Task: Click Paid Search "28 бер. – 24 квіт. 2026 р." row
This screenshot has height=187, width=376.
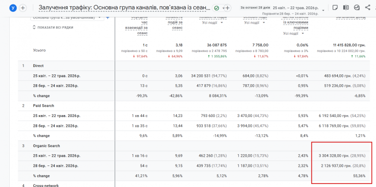Action: 56,126
